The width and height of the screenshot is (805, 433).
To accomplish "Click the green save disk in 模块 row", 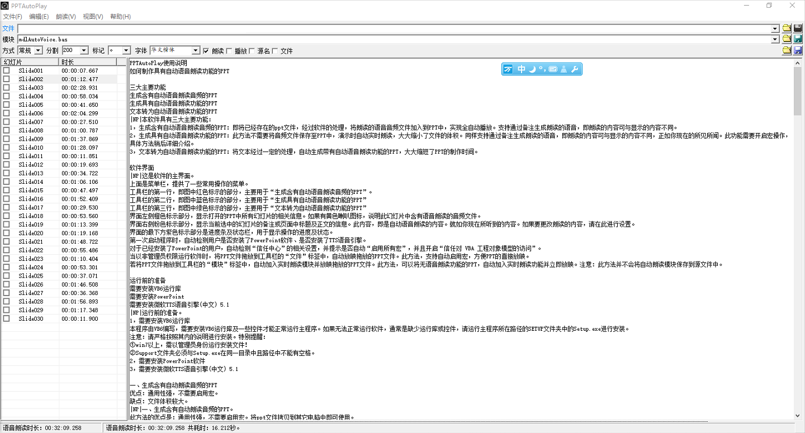I will click(x=798, y=39).
